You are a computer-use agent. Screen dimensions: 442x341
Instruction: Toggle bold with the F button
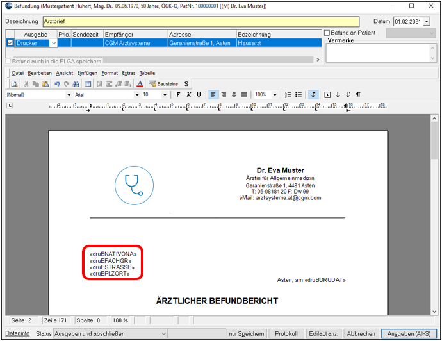pos(178,95)
